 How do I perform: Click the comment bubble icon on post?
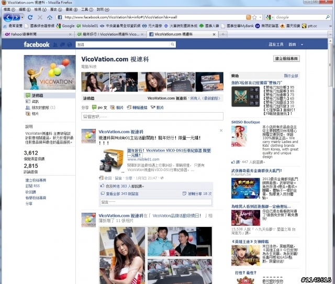[x=103, y=193]
